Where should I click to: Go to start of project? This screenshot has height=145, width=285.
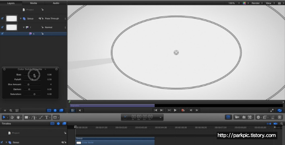pos(156,110)
